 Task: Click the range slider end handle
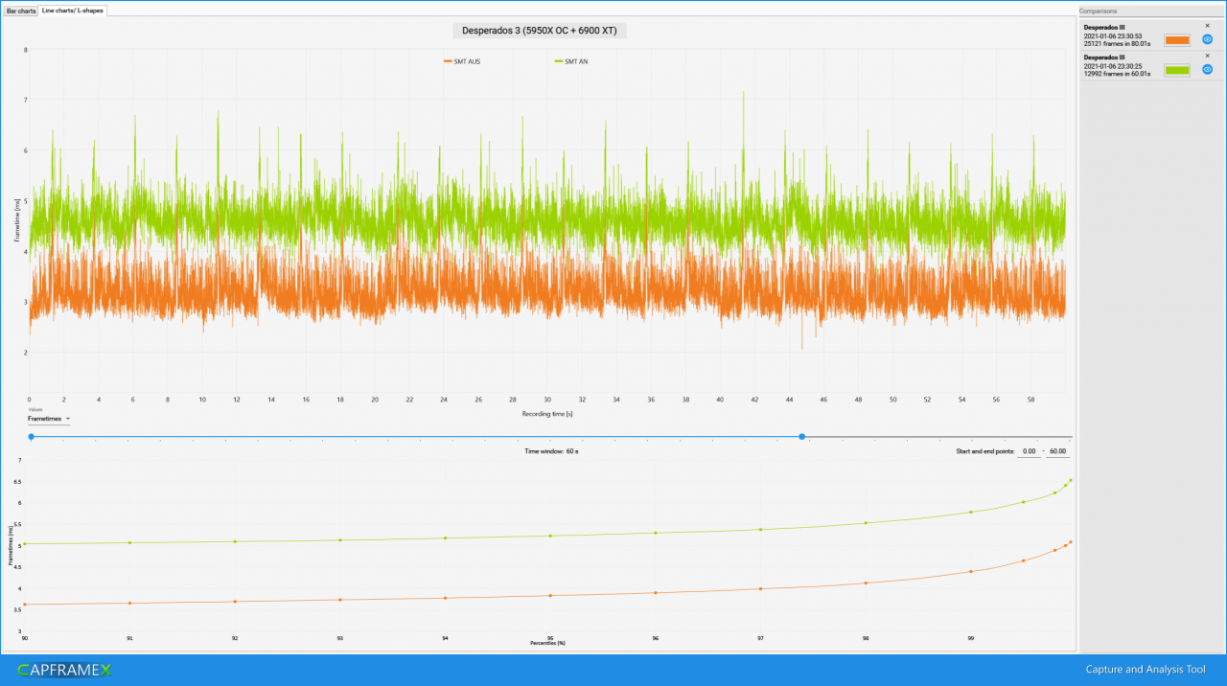(x=801, y=437)
